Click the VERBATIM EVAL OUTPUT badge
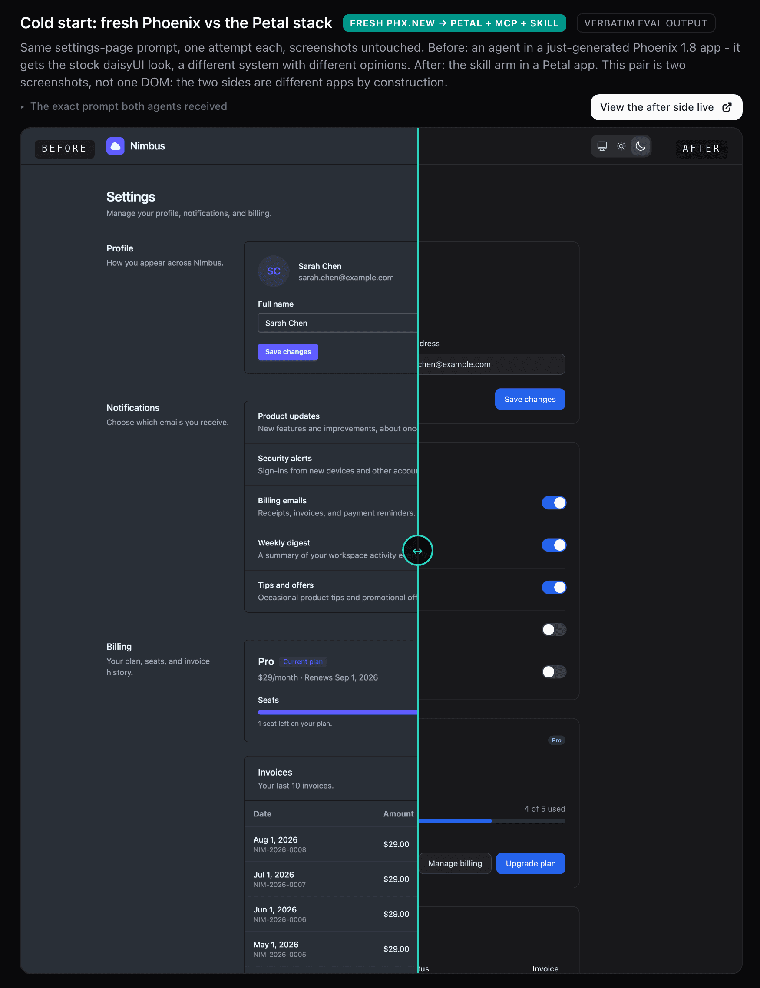760x988 pixels. click(645, 23)
